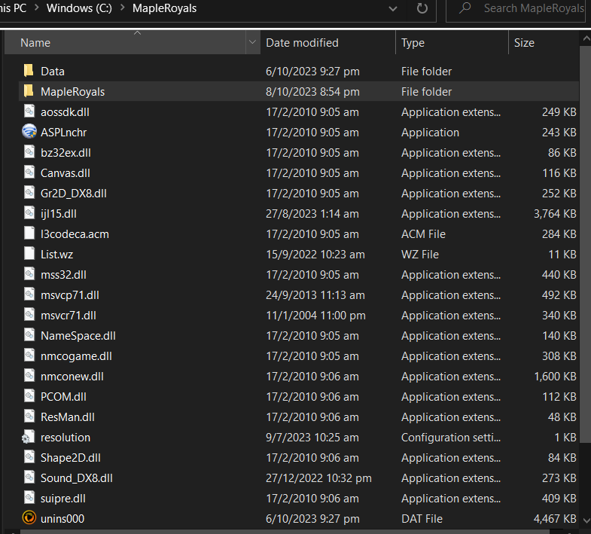Select file name l3codeca.acm
This screenshot has width=591, height=534.
(75, 233)
